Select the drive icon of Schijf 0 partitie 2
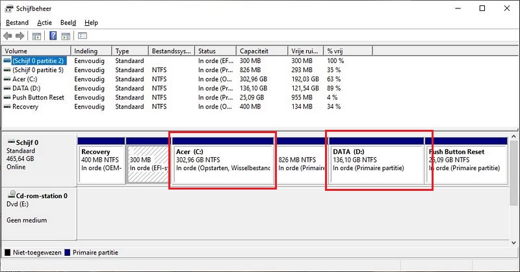The image size is (520, 272). (x=7, y=61)
